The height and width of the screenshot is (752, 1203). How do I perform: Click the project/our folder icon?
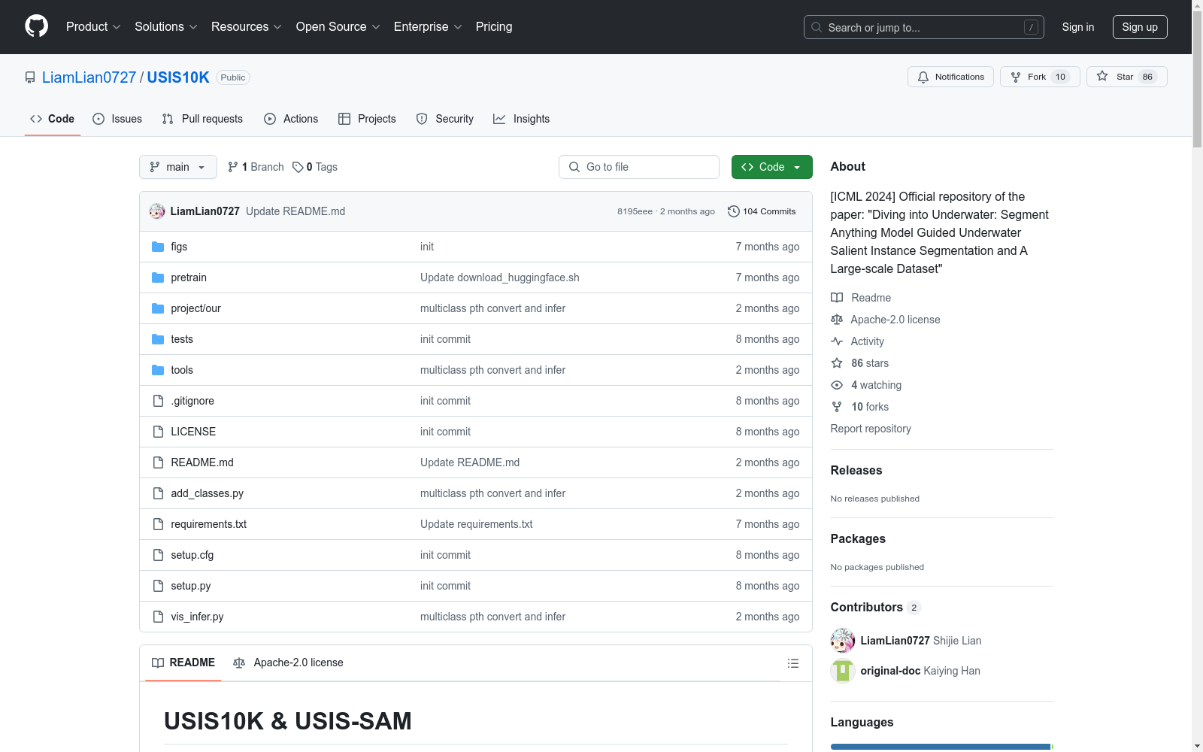[x=158, y=308]
